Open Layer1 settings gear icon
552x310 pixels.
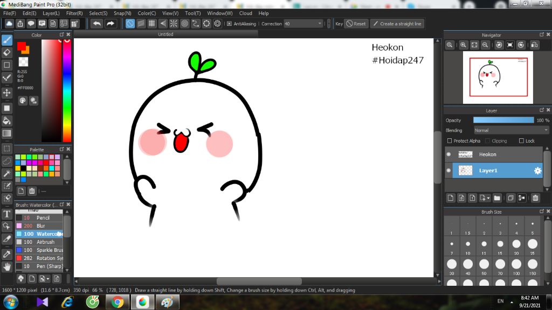coord(537,171)
